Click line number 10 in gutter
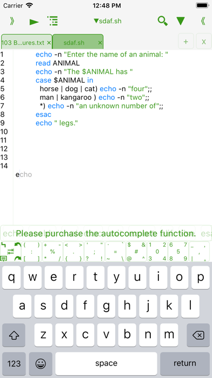212x378 pixels. coord(4,131)
